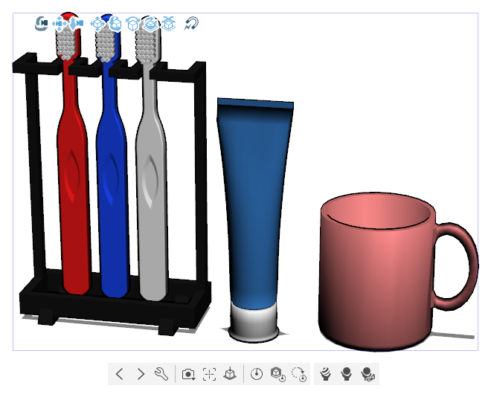Image resolution: width=491 pixels, height=397 pixels.
Task: Go to next view with right chevron
Action: point(141,374)
